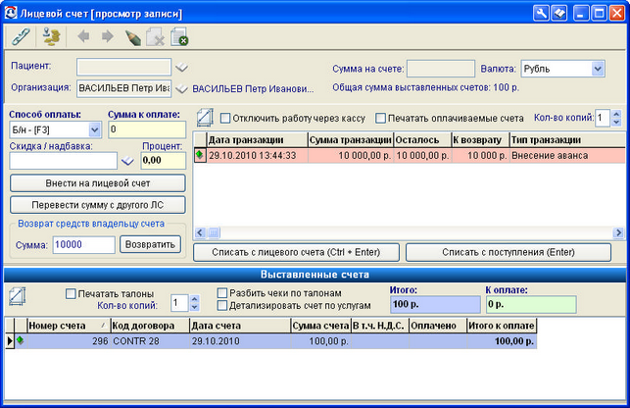Click the delete document icon with gray X

pos(155,36)
